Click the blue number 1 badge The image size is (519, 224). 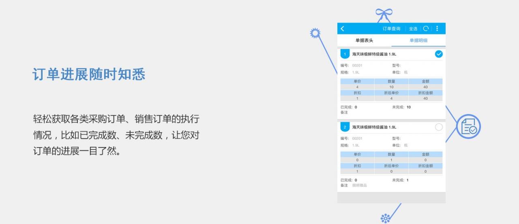pyautogui.click(x=345, y=54)
